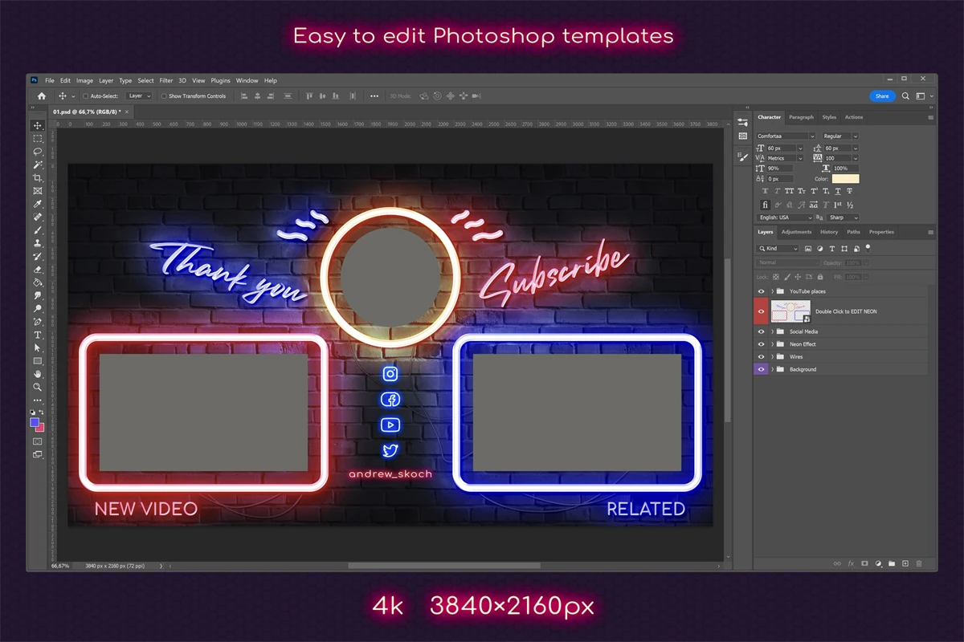Create a new layer in Layers panel
This screenshot has width=964, height=642.
(x=905, y=563)
